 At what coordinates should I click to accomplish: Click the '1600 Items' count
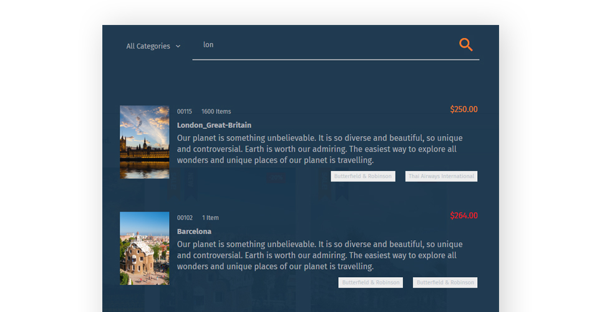(x=216, y=112)
